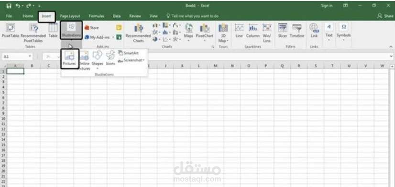
Task: Select the Insert ribbon tab
Action: click(x=46, y=16)
